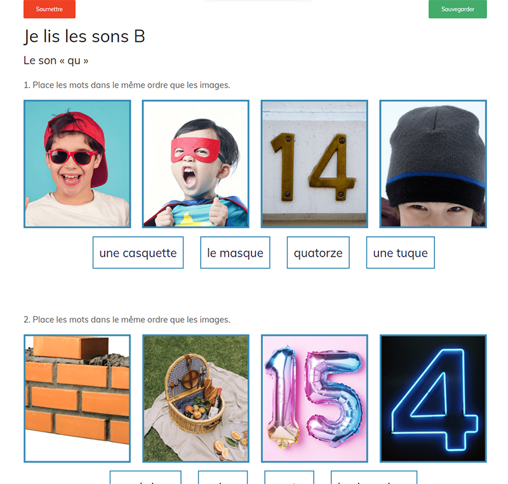Click the red Soumettre button
The width and height of the screenshot is (508, 484).
[x=50, y=9]
